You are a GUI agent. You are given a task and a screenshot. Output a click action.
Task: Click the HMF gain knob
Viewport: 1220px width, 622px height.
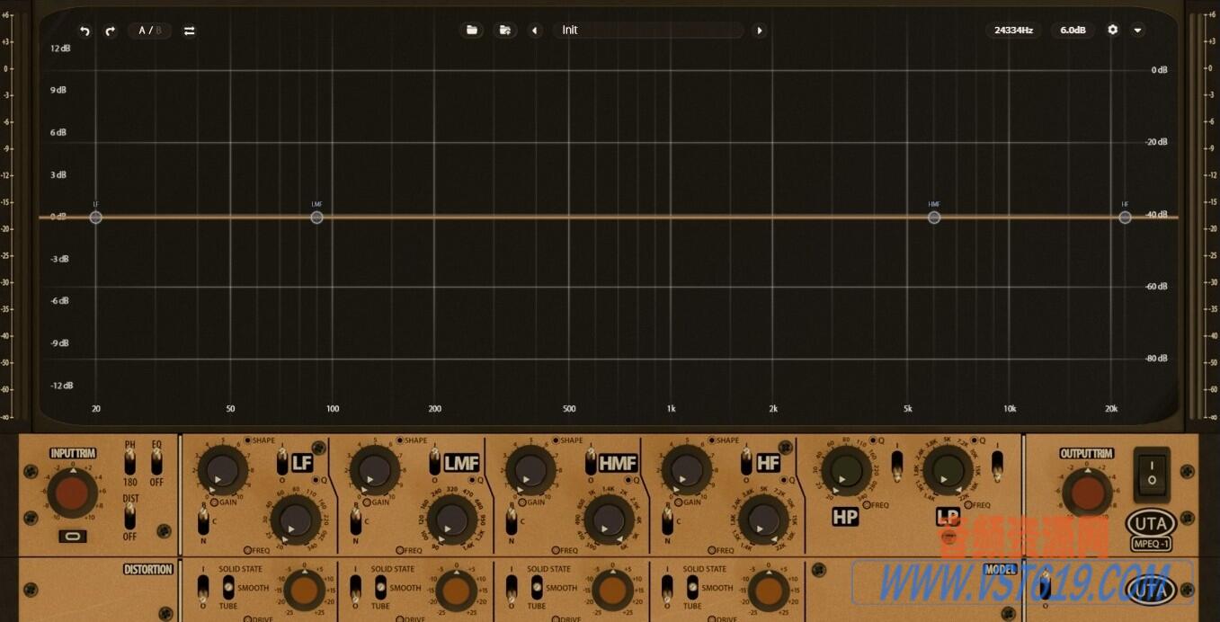coord(530,470)
